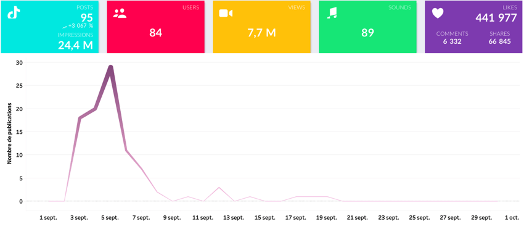Click the TikTok logo icon
524x237 pixels.
click(x=14, y=13)
